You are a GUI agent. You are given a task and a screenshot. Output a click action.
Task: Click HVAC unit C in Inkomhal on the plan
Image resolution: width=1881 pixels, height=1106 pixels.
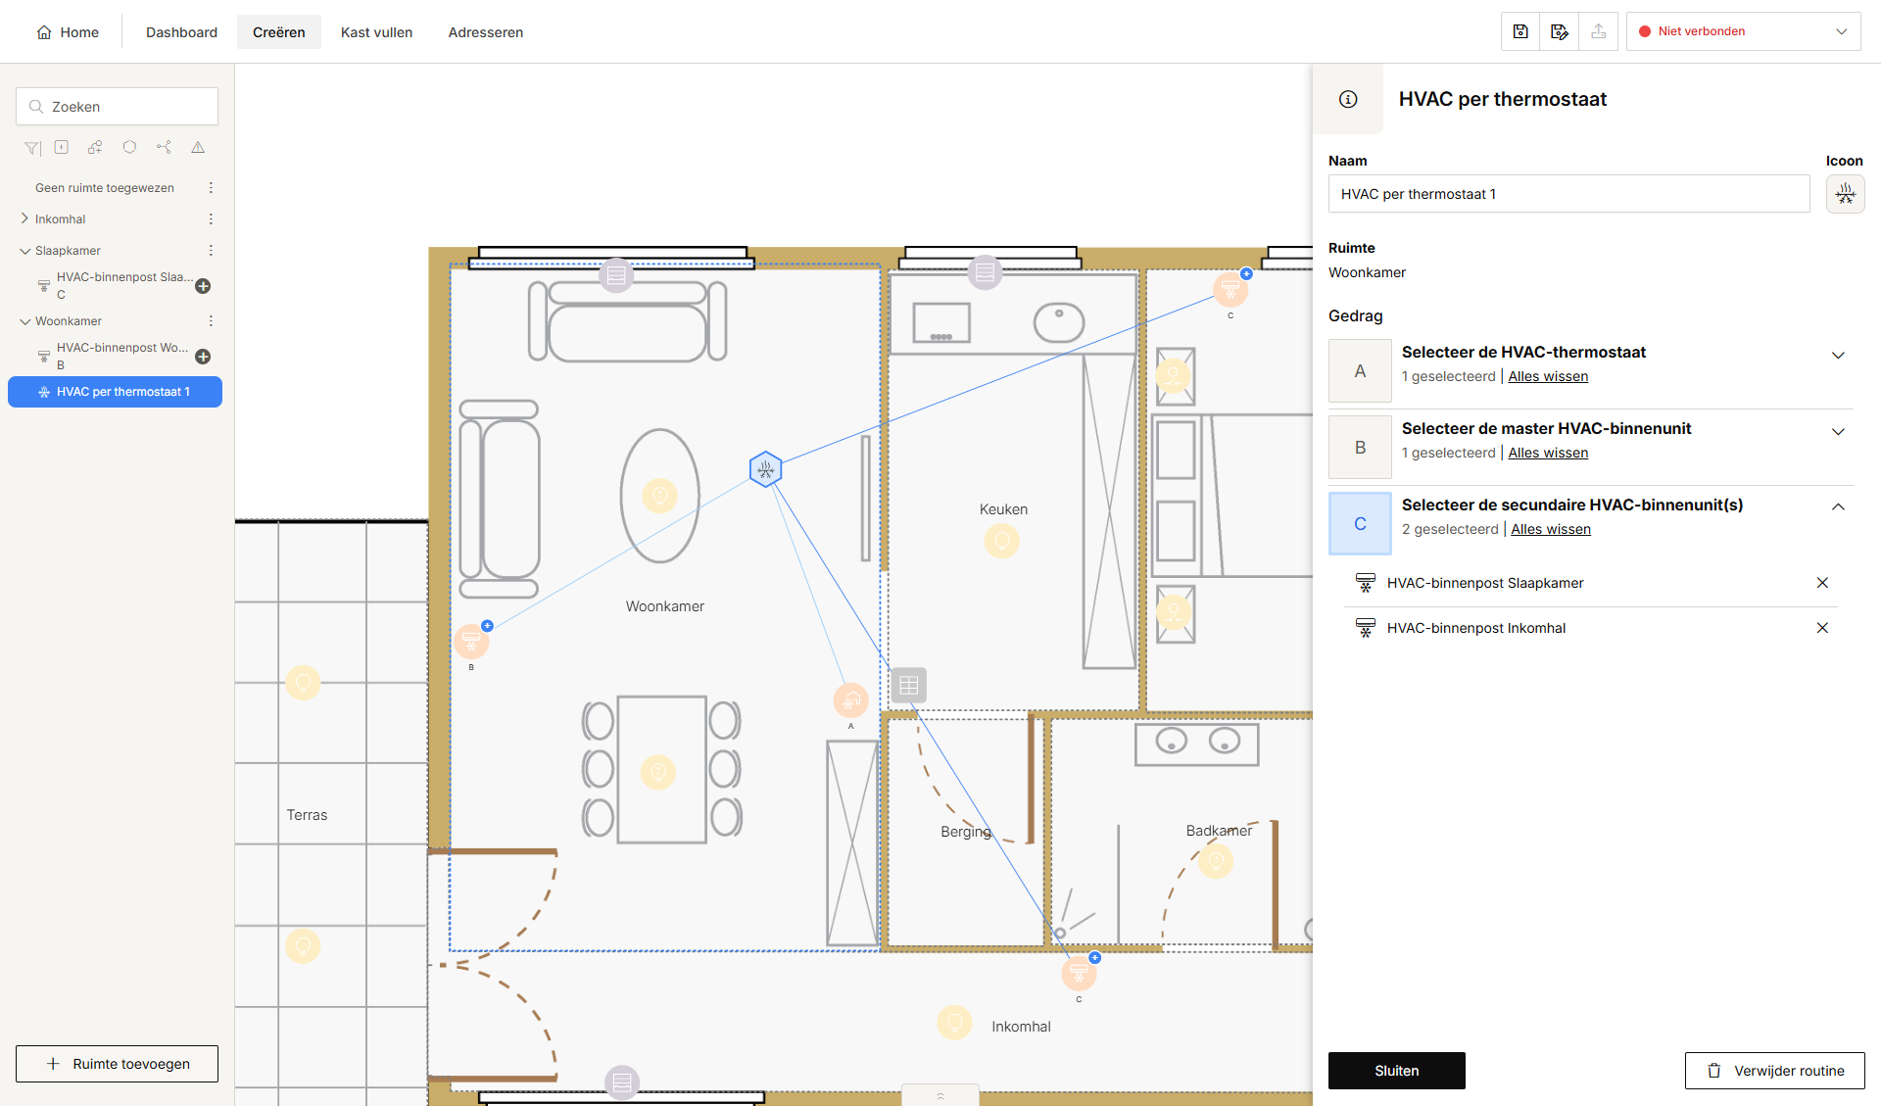point(1079,974)
